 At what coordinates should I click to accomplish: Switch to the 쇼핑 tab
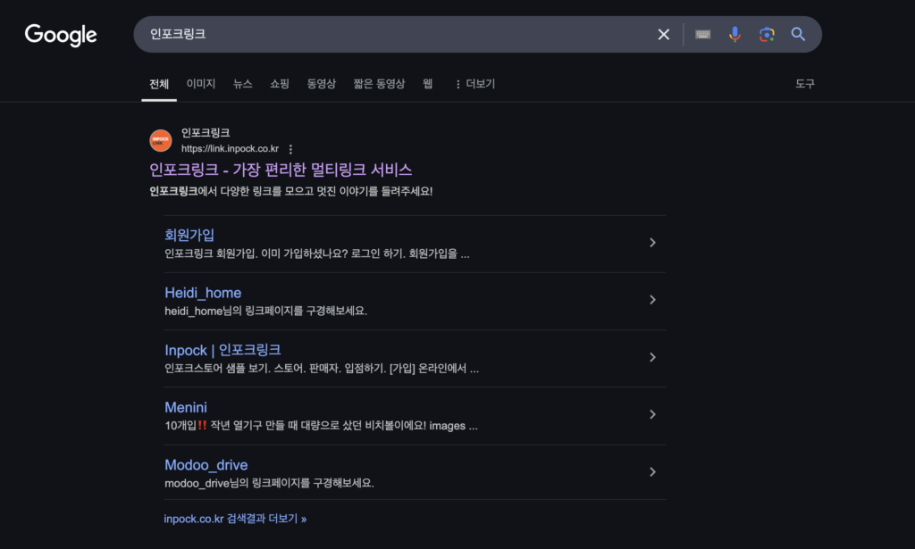click(x=280, y=84)
